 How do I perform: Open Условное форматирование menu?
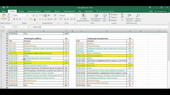tap(83, 18)
